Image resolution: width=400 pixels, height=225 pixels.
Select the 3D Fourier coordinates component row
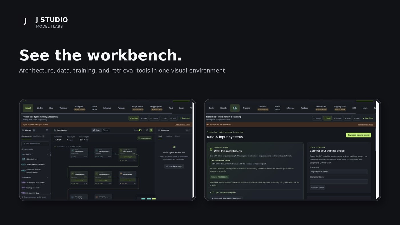[x=35, y=165]
